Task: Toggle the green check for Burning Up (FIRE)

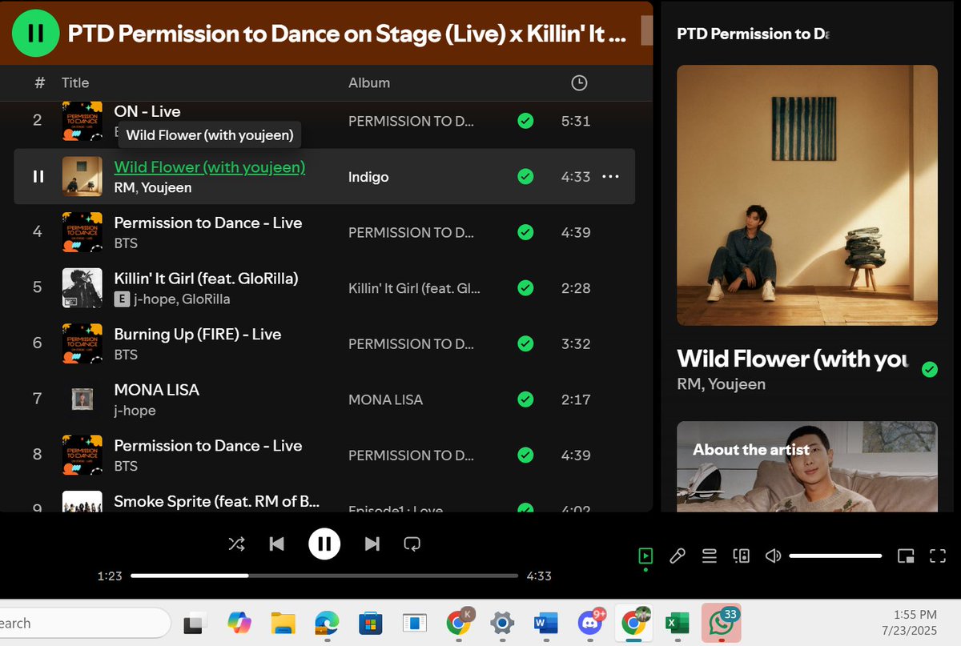Action: pyautogui.click(x=525, y=343)
